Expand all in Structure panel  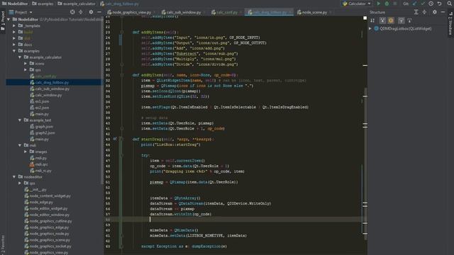416,12
